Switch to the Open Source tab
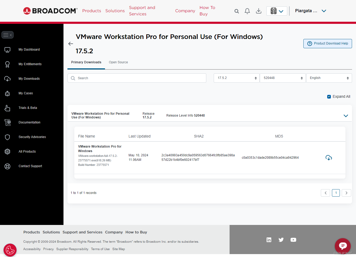This screenshot has width=356, height=257. click(118, 62)
